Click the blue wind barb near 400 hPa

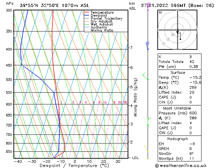[x=148, y=46]
